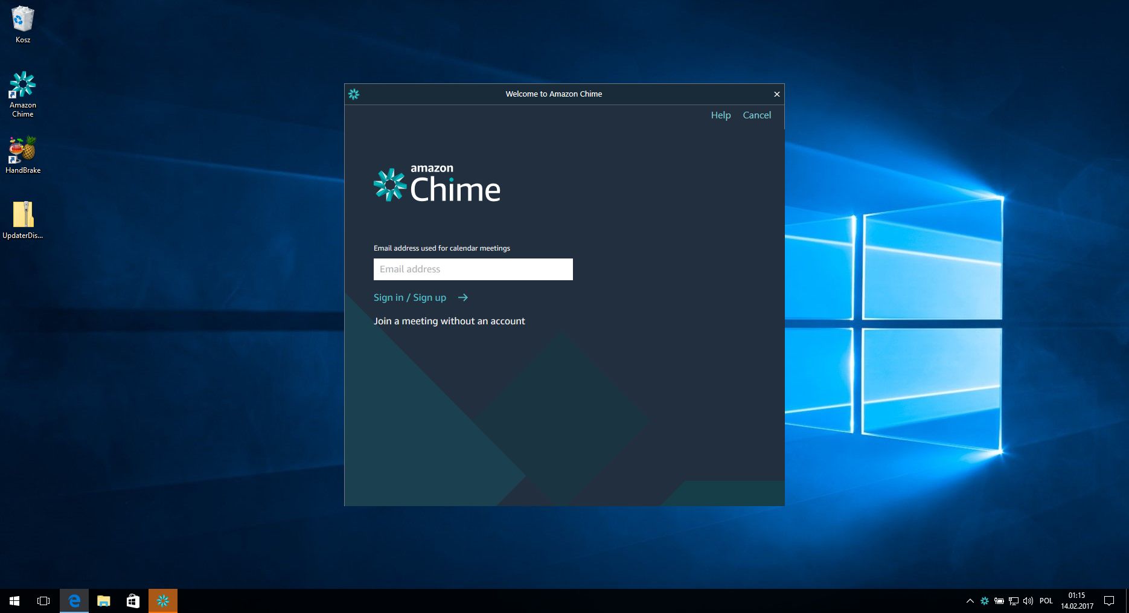Viewport: 1129px width, 613px height.
Task: Expand hidden system tray icons
Action: [970, 600]
